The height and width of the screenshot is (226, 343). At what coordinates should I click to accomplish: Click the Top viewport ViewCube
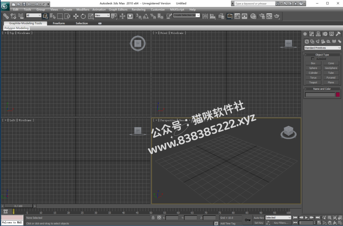138,43
